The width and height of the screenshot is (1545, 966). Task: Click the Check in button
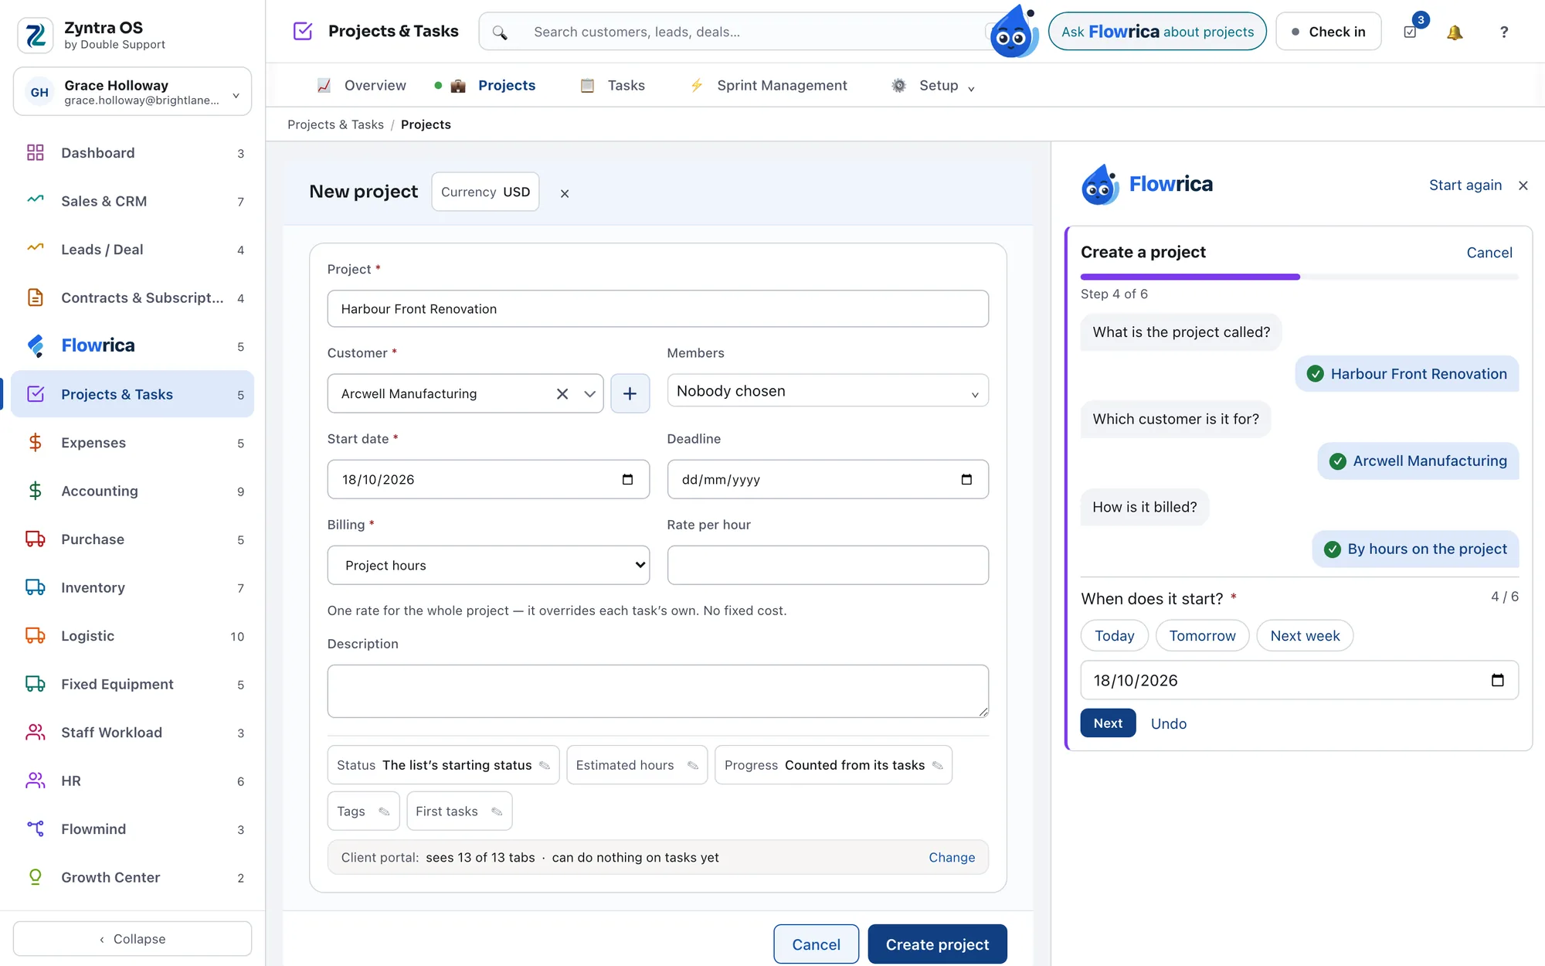(1328, 32)
